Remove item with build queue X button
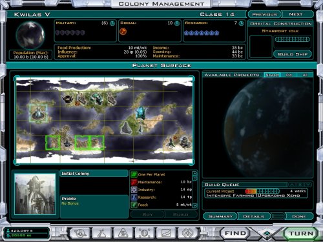The height and width of the screenshot is (242, 323). click(x=300, y=185)
